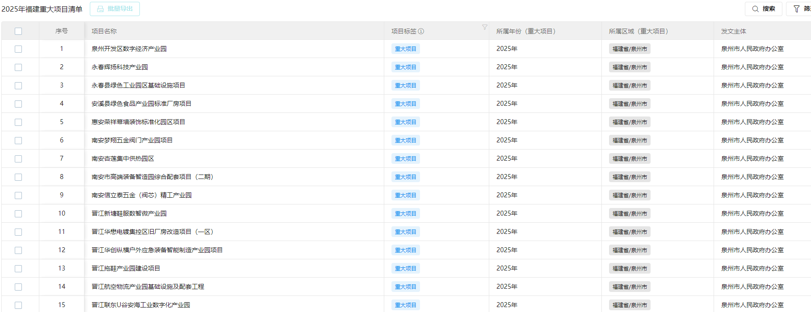Image resolution: width=811 pixels, height=312 pixels.
Task: Open project 永春辉扬科技产业园
Action: click(x=120, y=67)
